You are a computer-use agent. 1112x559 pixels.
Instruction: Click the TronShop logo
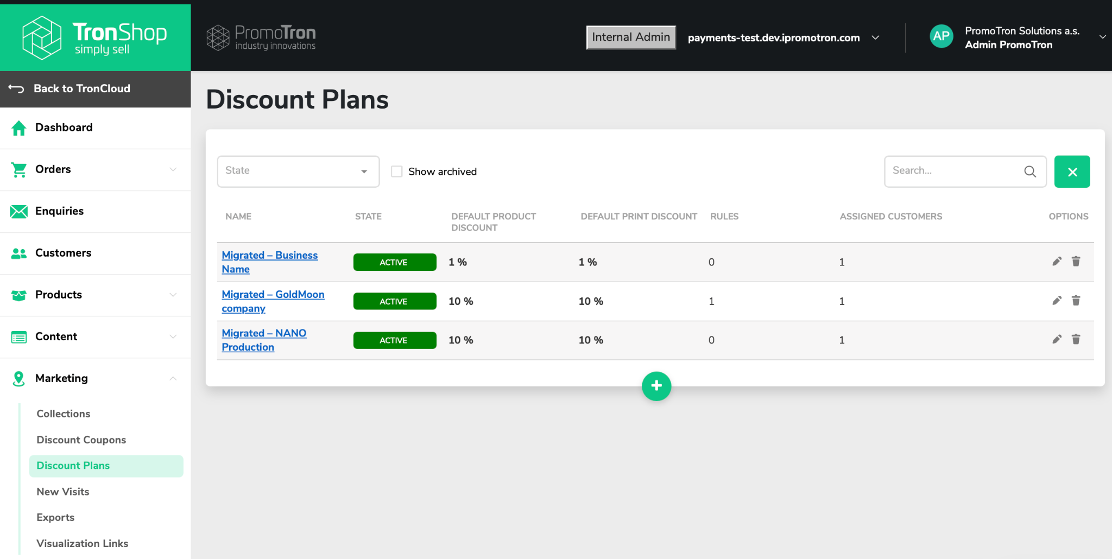coord(94,37)
